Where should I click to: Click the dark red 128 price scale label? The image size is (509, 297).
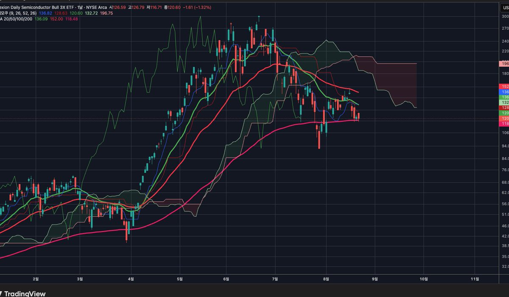coord(505,108)
